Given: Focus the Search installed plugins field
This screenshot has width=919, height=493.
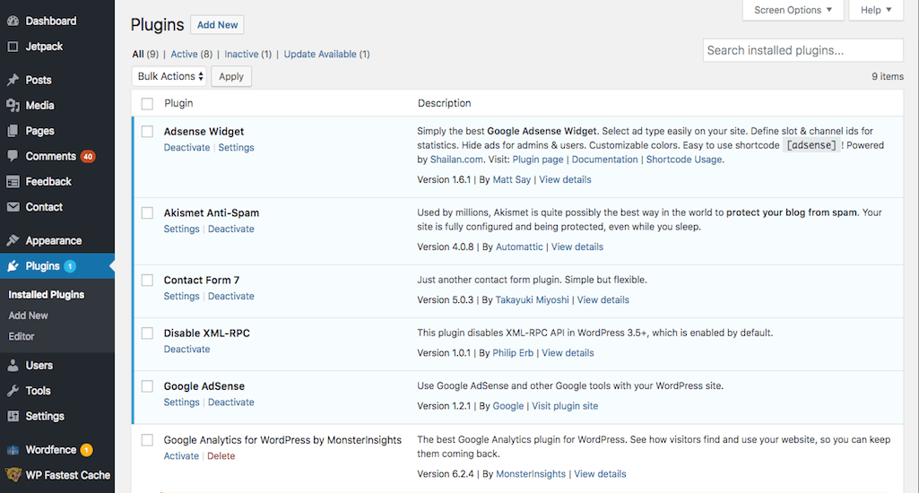Looking at the screenshot, I should pyautogui.click(x=802, y=50).
